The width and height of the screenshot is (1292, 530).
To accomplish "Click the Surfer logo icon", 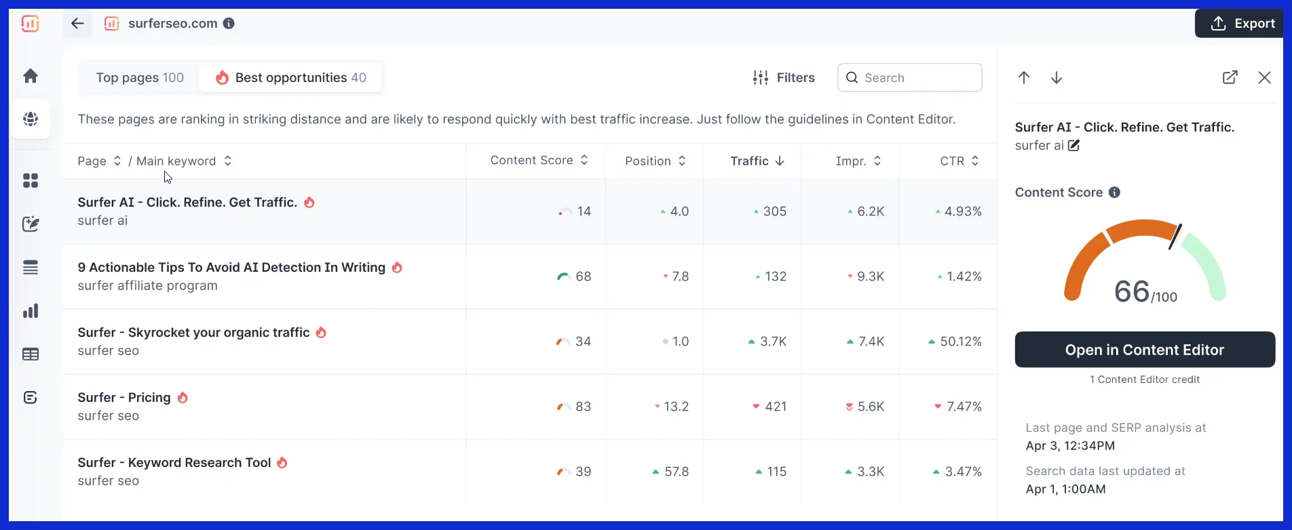I will [x=30, y=24].
